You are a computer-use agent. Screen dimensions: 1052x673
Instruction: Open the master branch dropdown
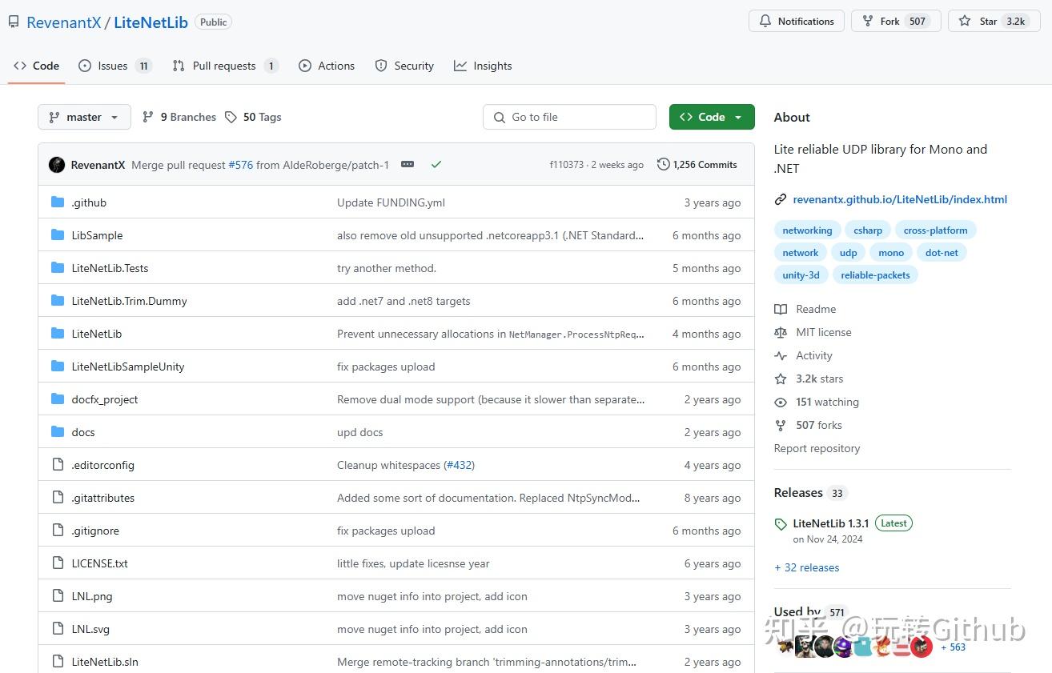pyautogui.click(x=84, y=118)
